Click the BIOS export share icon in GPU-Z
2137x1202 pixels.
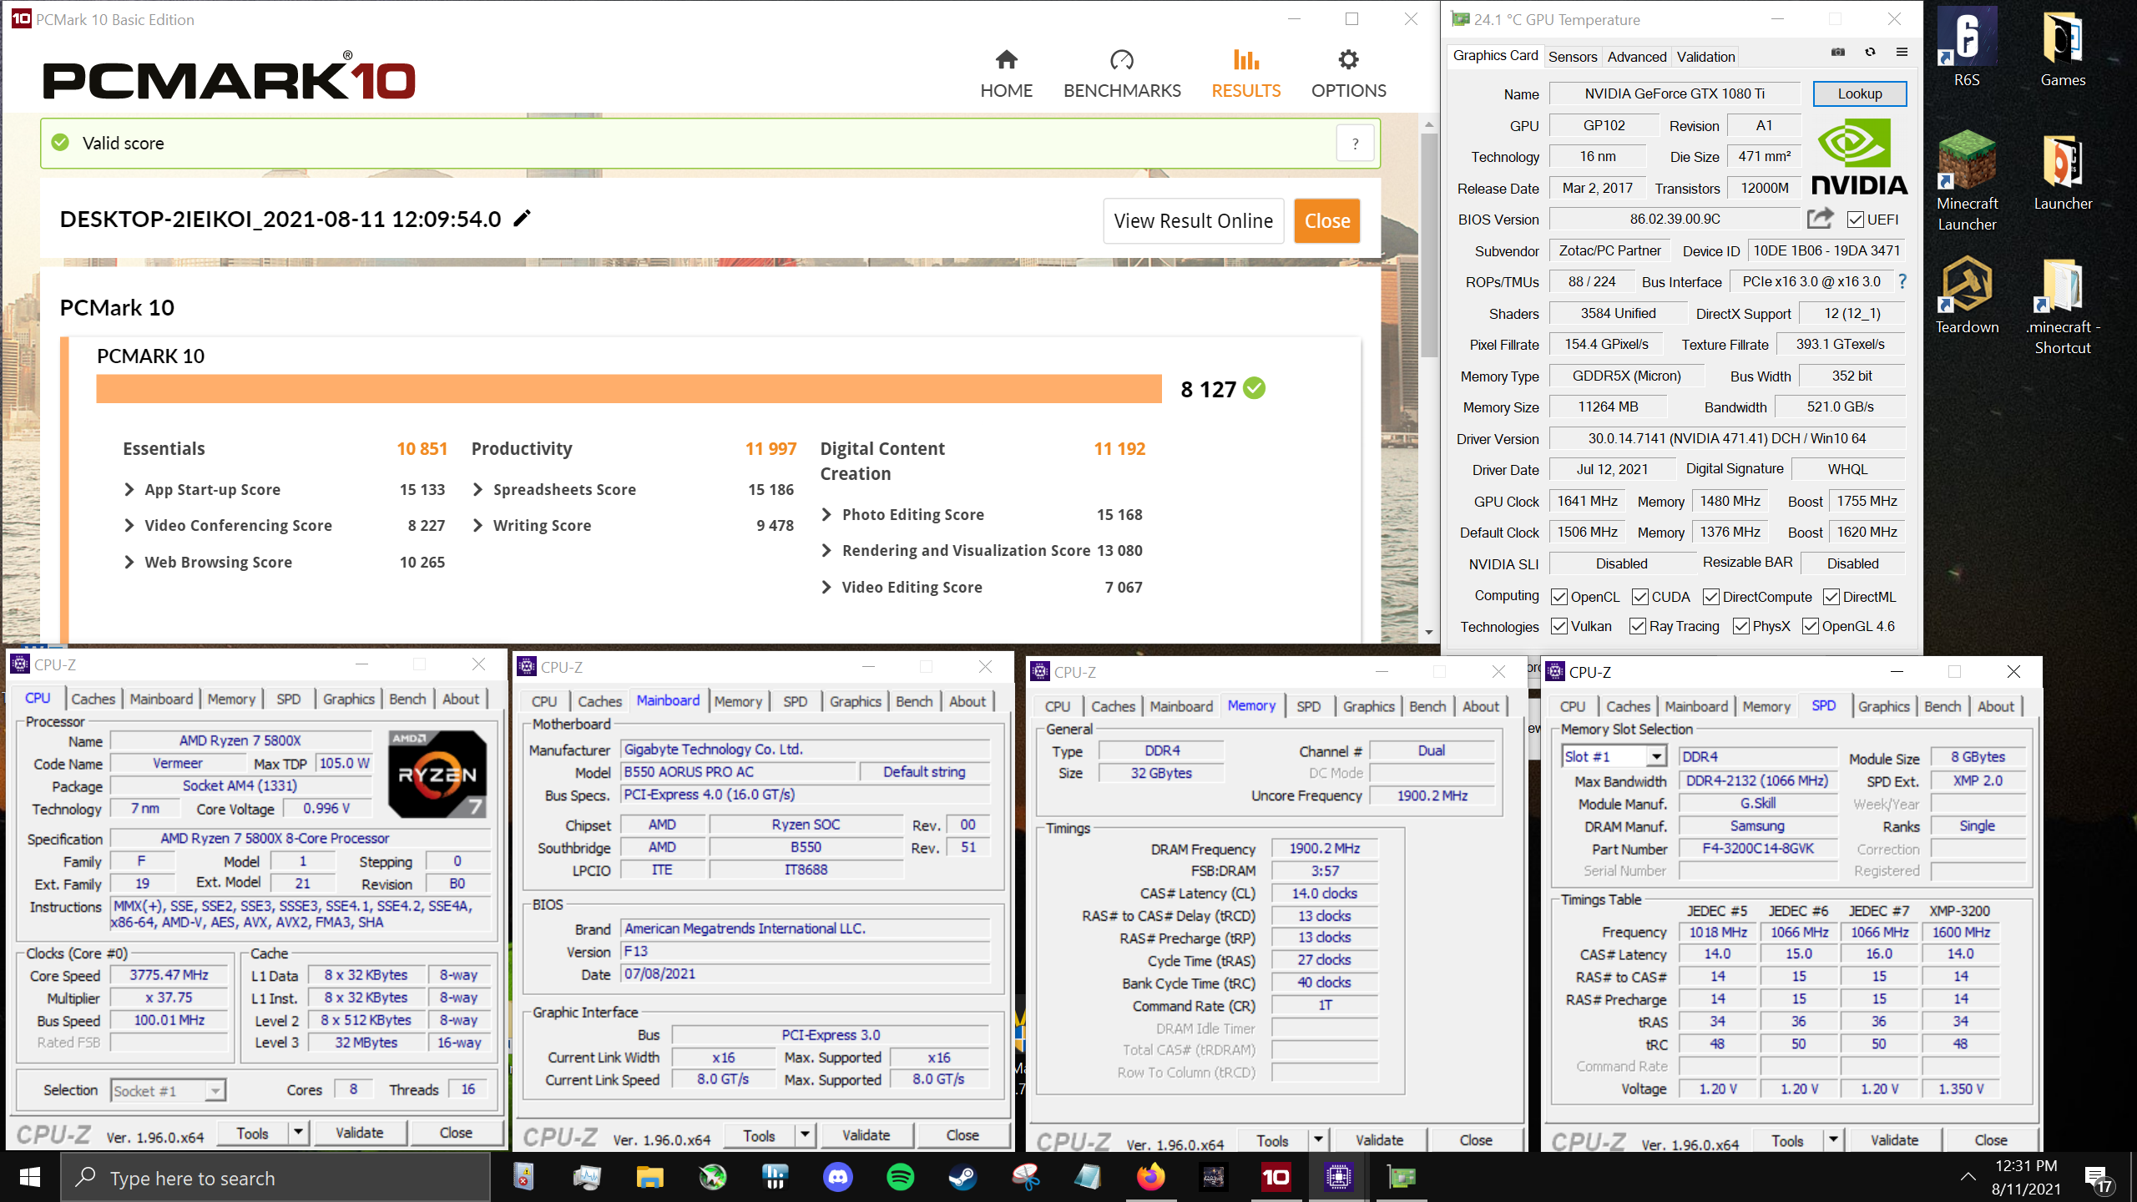[x=1820, y=219]
